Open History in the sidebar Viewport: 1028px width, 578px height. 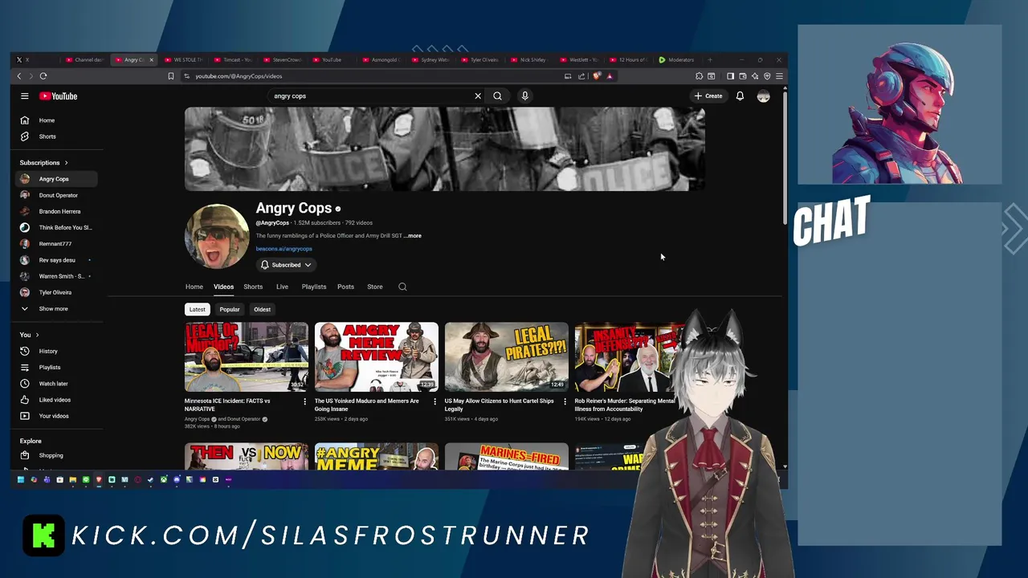(x=56, y=351)
